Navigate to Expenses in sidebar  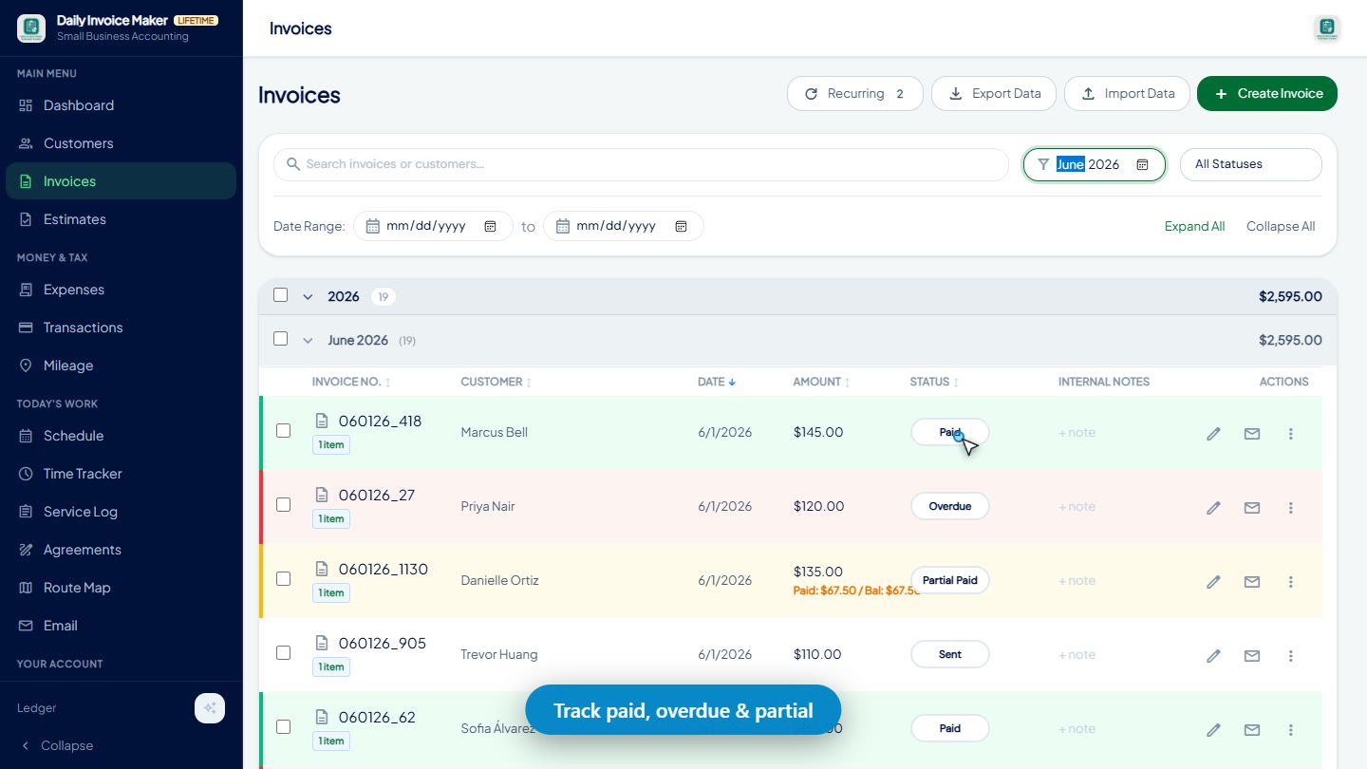coord(121,290)
